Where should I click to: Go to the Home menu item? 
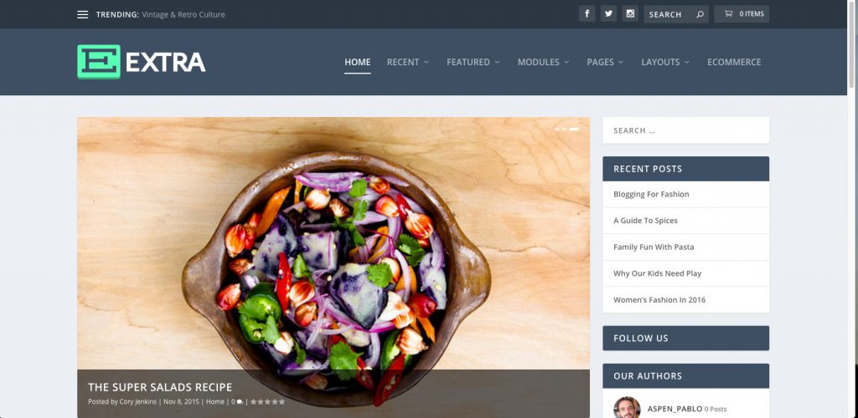point(357,62)
